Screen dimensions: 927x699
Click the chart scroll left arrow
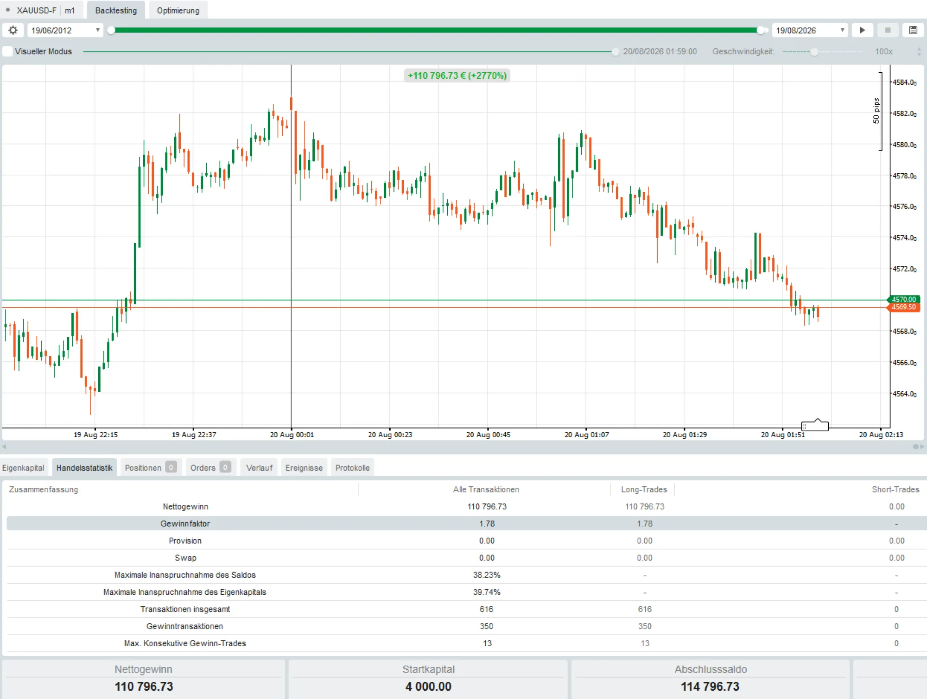(4, 447)
